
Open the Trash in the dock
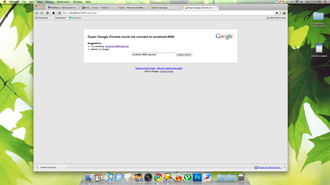coord(241,177)
